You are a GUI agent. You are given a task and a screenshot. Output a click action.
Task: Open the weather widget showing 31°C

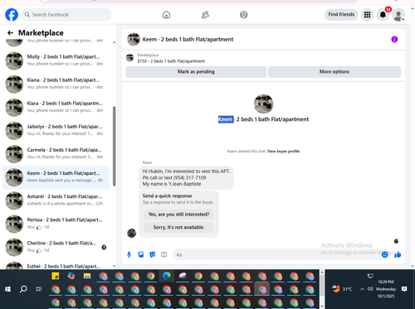pyautogui.click(x=343, y=289)
